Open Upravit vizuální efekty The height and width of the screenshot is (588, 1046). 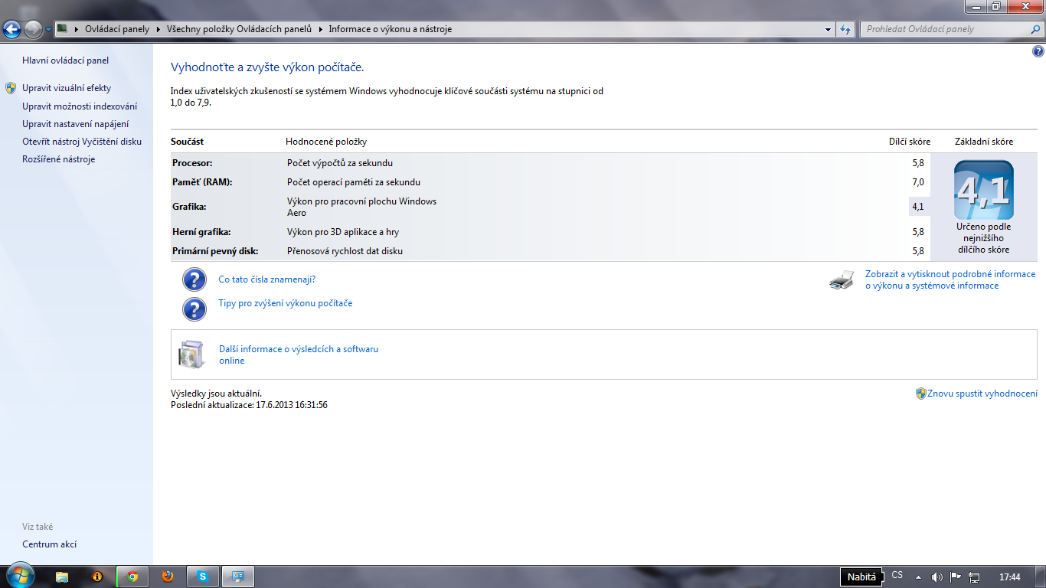click(67, 88)
